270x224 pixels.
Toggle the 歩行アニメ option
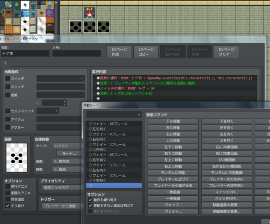8,186
